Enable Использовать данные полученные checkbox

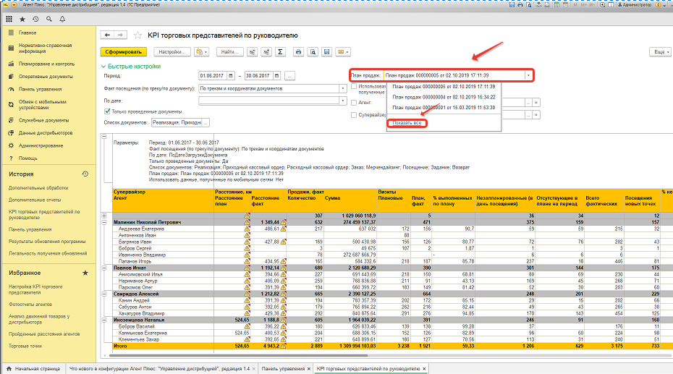click(x=354, y=87)
